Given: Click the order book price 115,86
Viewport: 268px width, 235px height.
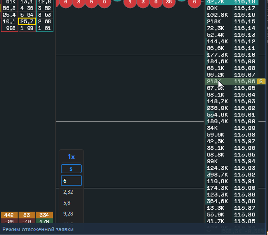Looking at the screenshot, I should 245,215.
